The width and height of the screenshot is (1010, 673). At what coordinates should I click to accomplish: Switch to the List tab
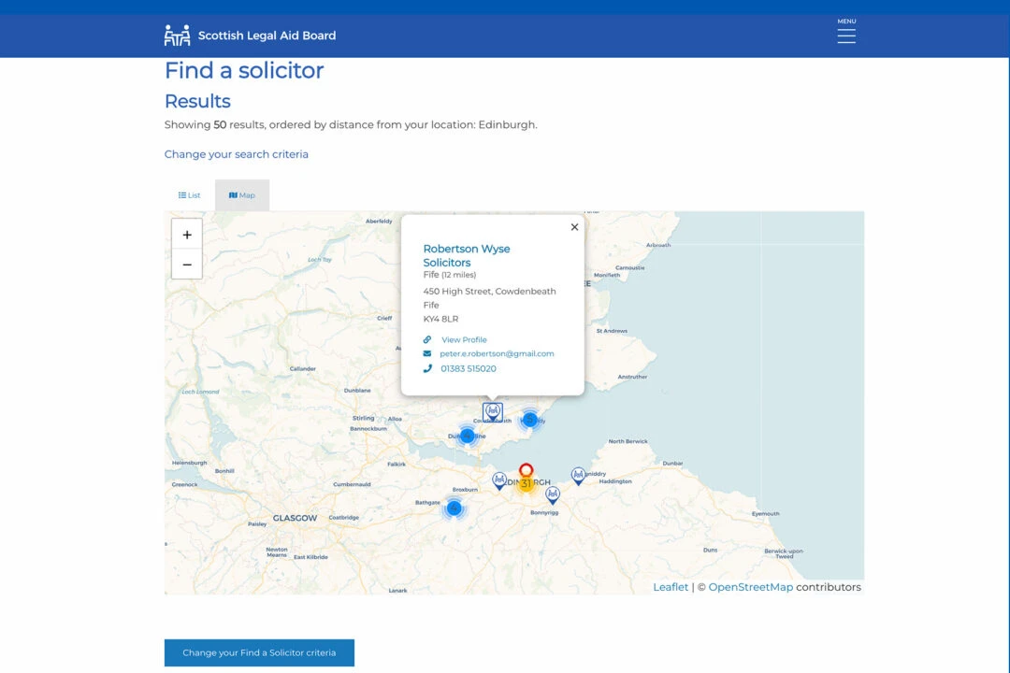point(190,195)
